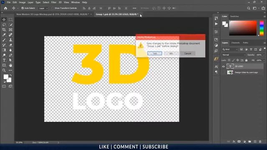Select the Rectangle shape tool
Viewport: 267px width, 150px height.
[x=4, y=65]
